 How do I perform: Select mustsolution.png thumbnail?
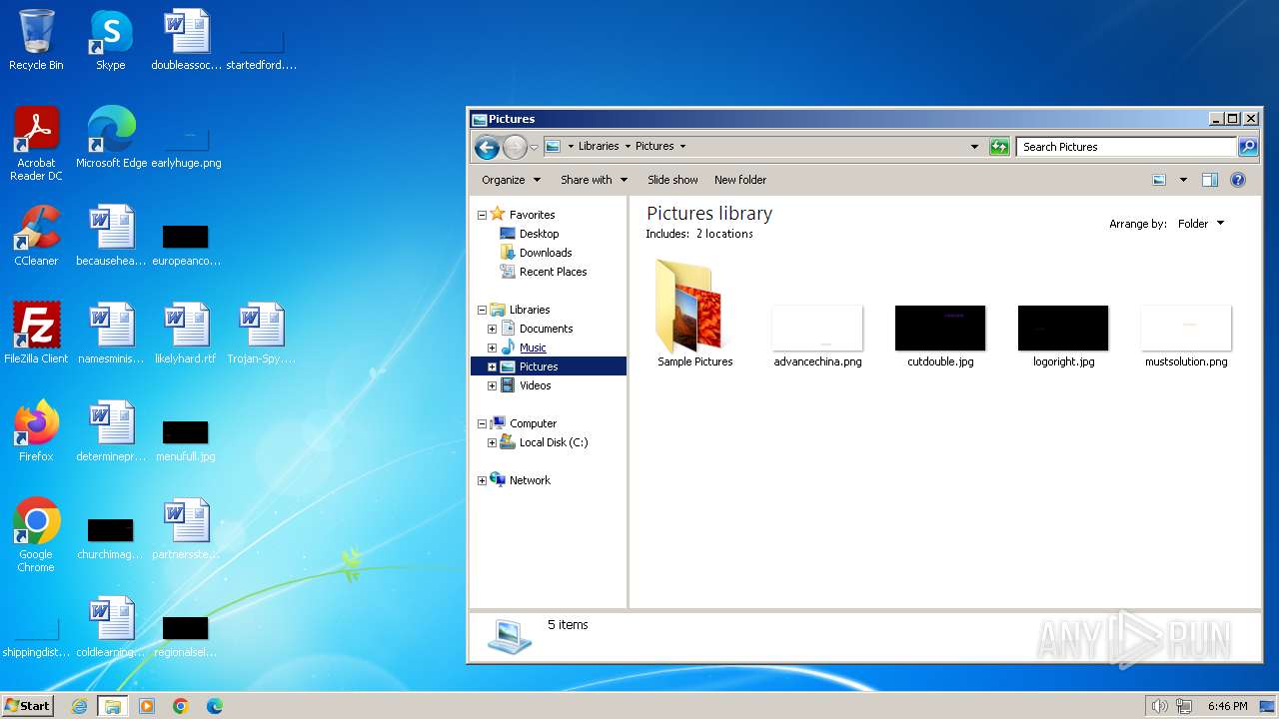click(x=1186, y=336)
